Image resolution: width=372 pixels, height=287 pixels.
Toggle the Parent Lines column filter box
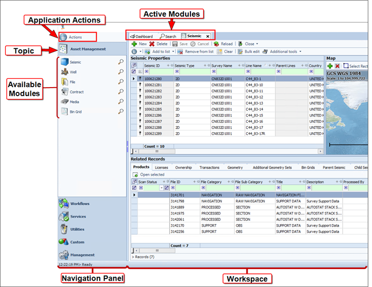click(x=279, y=71)
